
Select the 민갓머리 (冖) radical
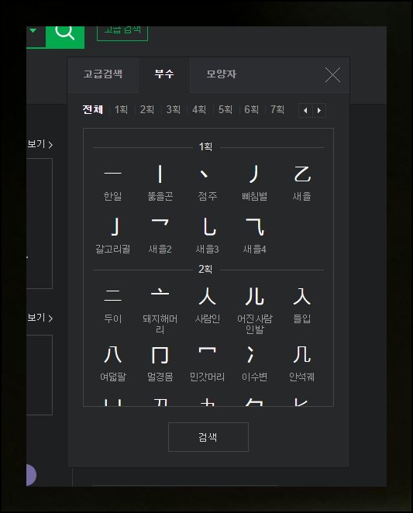(207, 363)
